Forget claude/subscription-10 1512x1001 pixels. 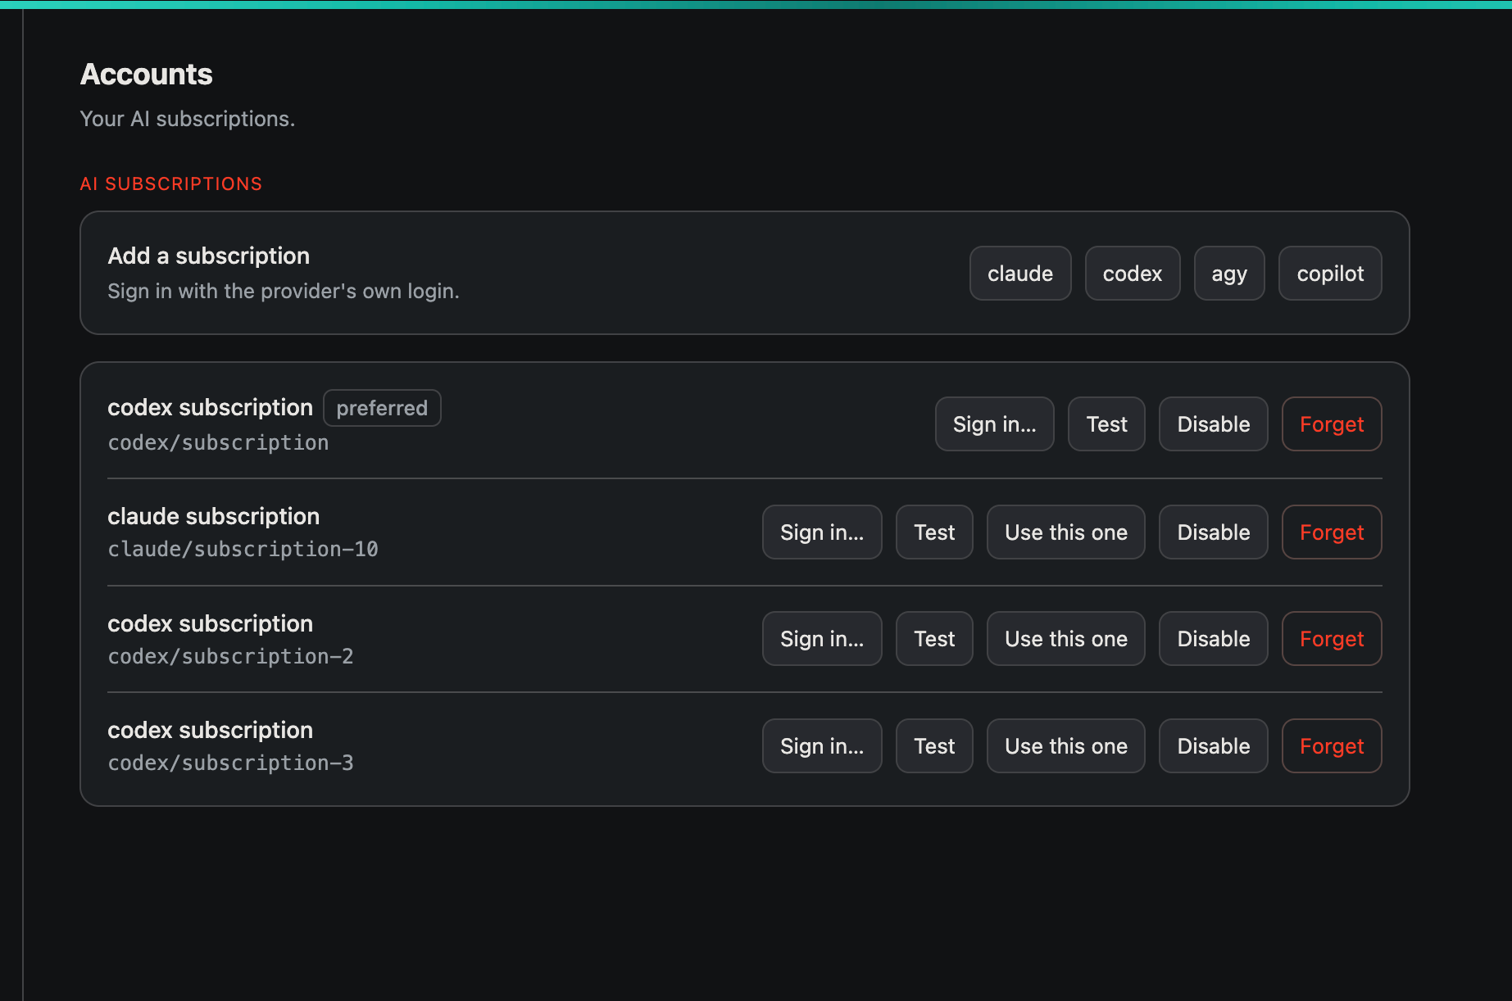pyautogui.click(x=1332, y=532)
